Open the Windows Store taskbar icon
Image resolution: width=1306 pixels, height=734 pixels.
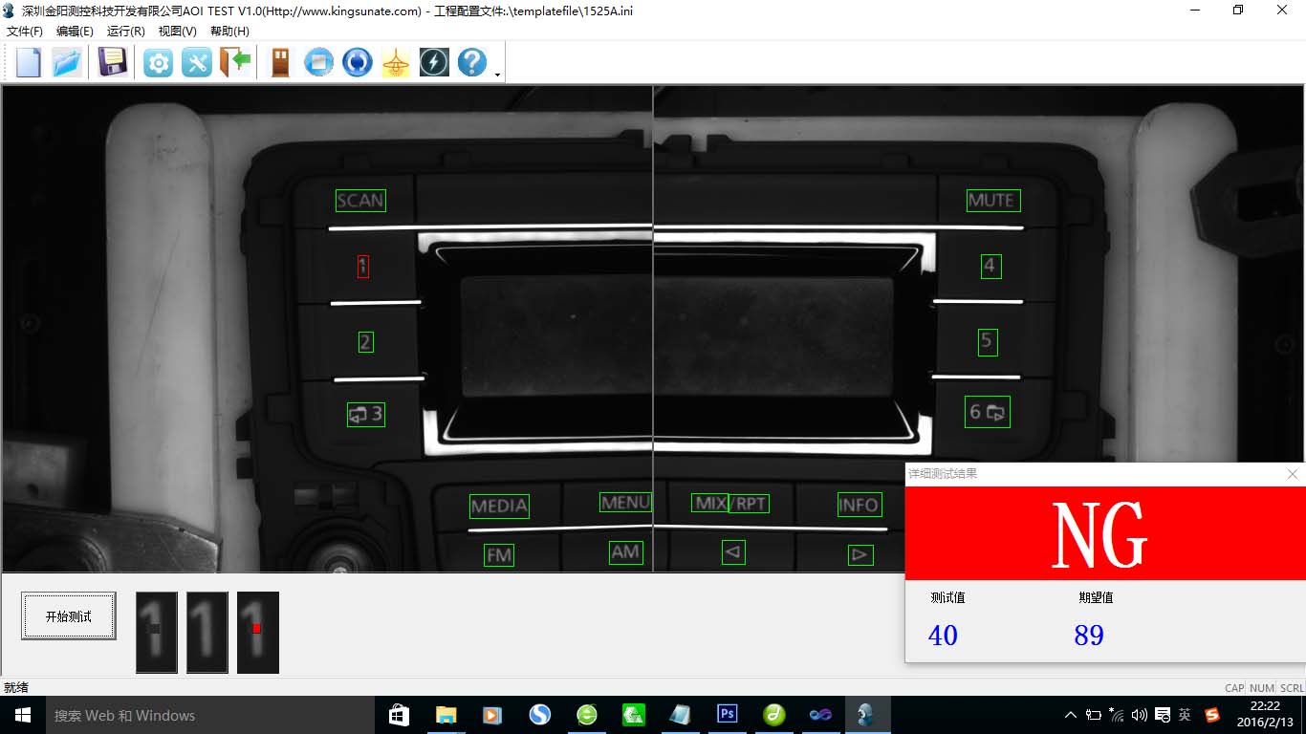click(400, 715)
